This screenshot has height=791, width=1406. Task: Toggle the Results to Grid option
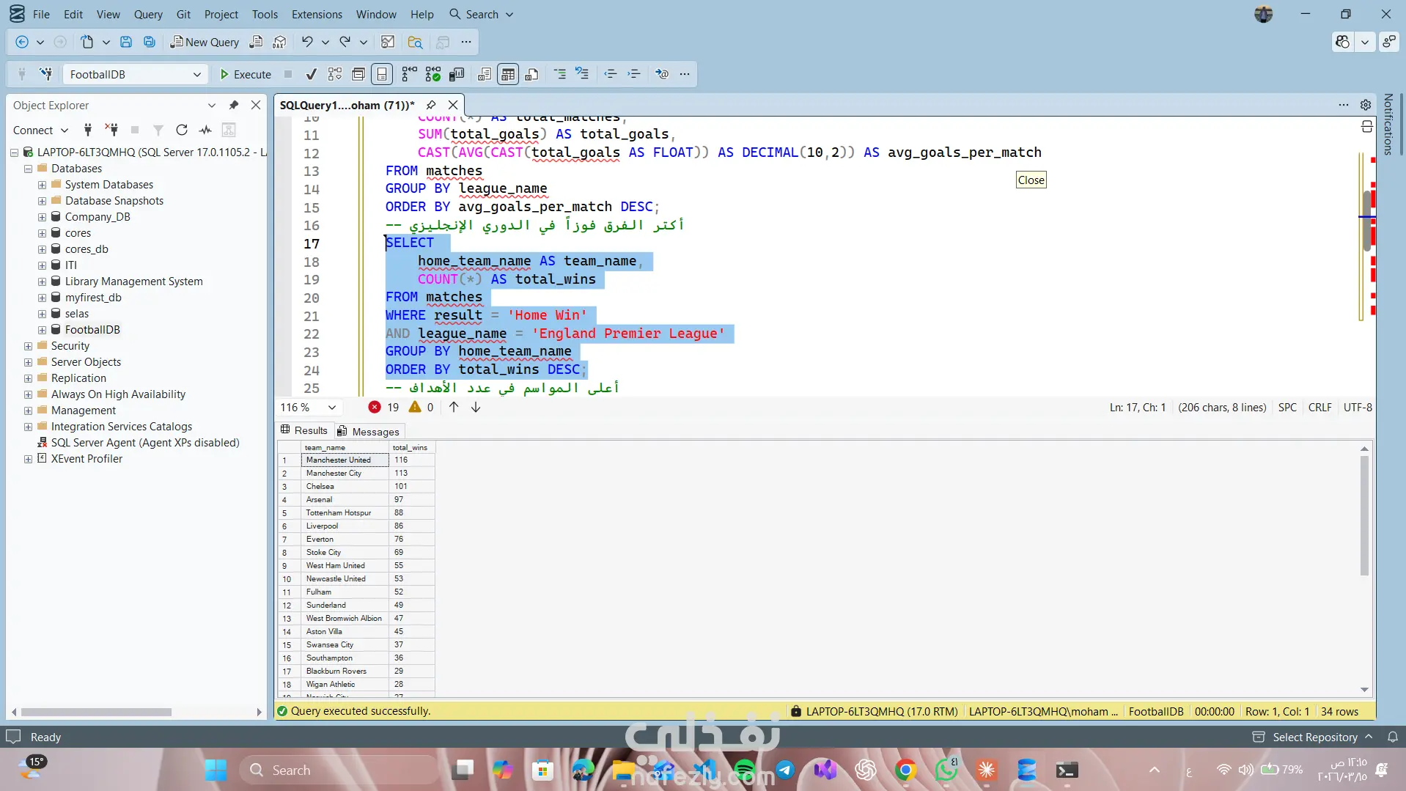point(508,74)
